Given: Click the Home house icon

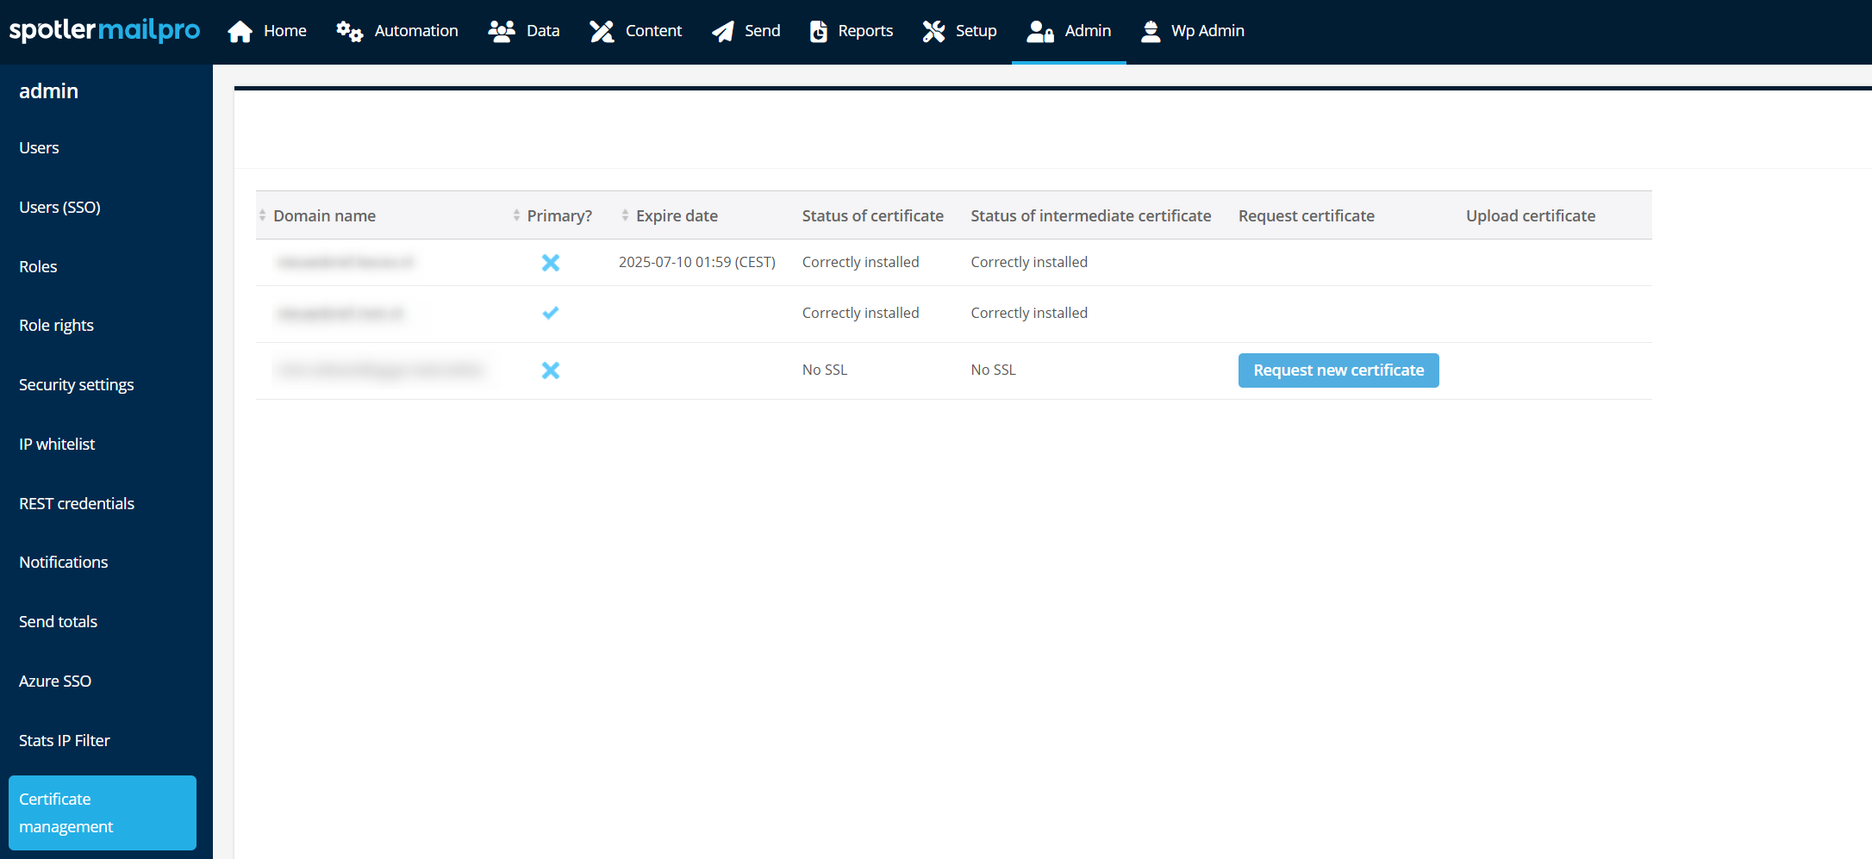Looking at the screenshot, I should pos(240,32).
